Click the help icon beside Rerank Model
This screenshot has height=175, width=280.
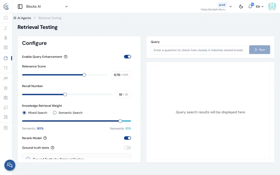45,138
